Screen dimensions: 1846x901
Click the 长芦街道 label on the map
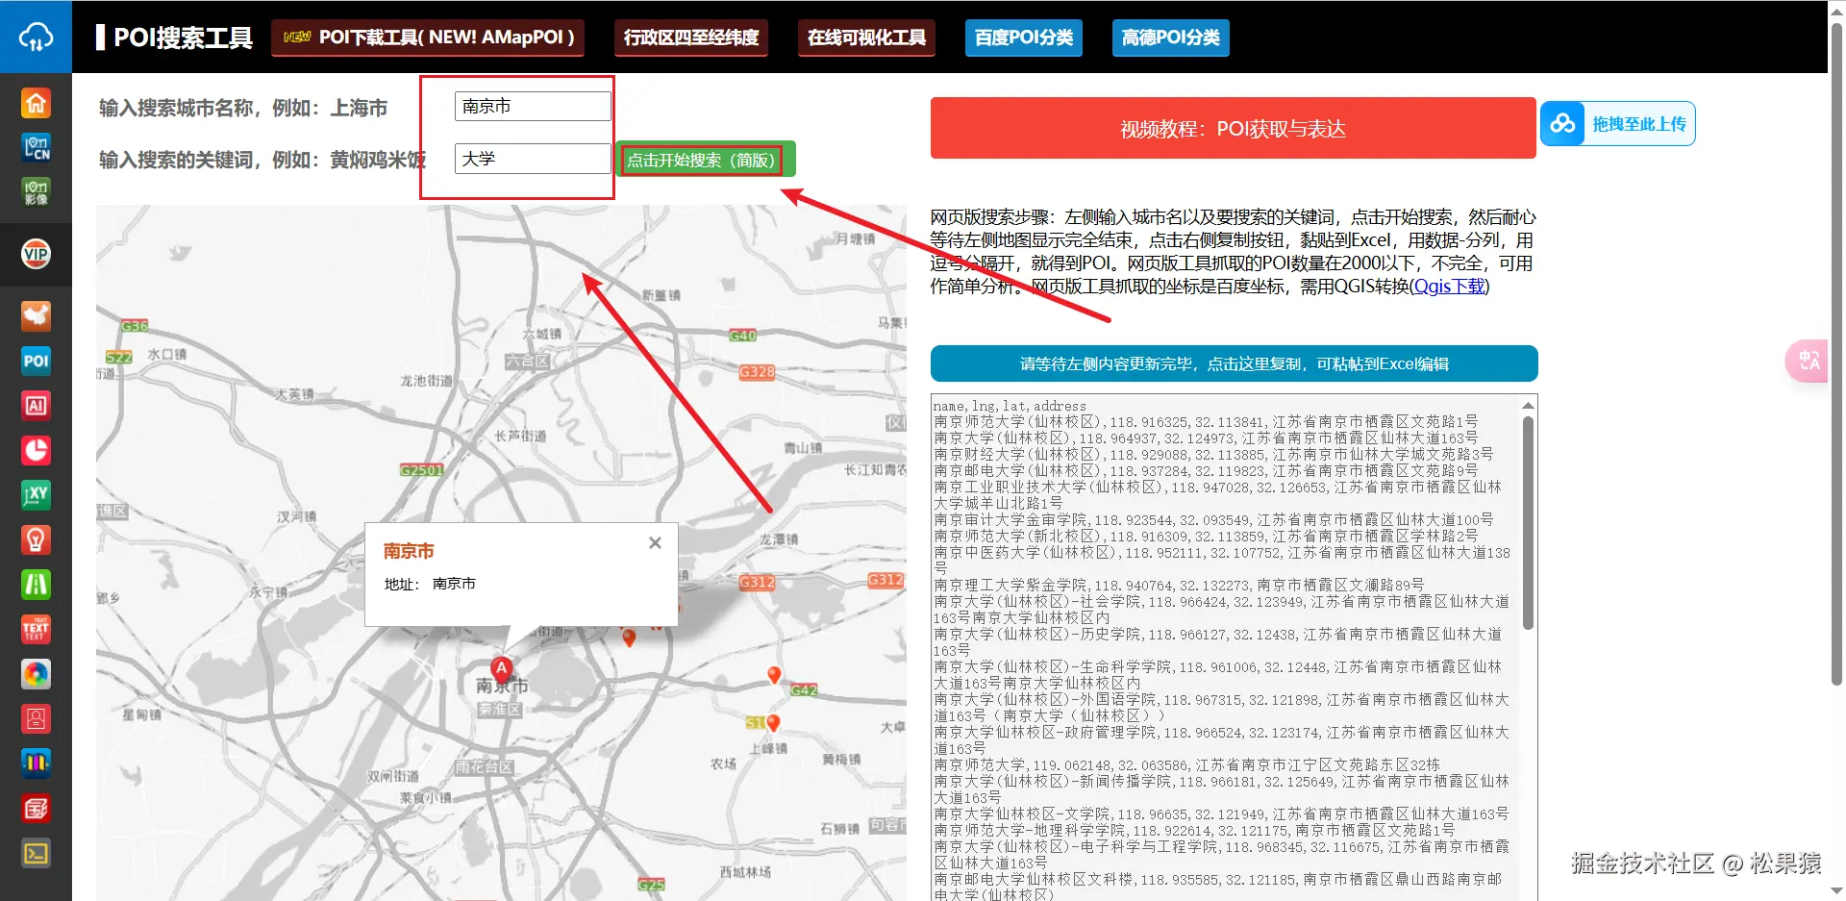click(520, 436)
